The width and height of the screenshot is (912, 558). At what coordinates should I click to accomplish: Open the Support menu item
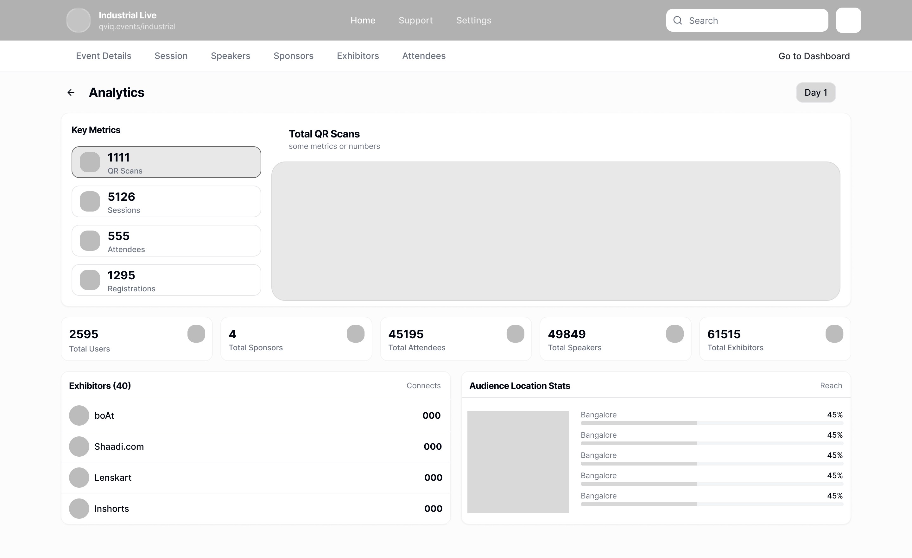[415, 20]
